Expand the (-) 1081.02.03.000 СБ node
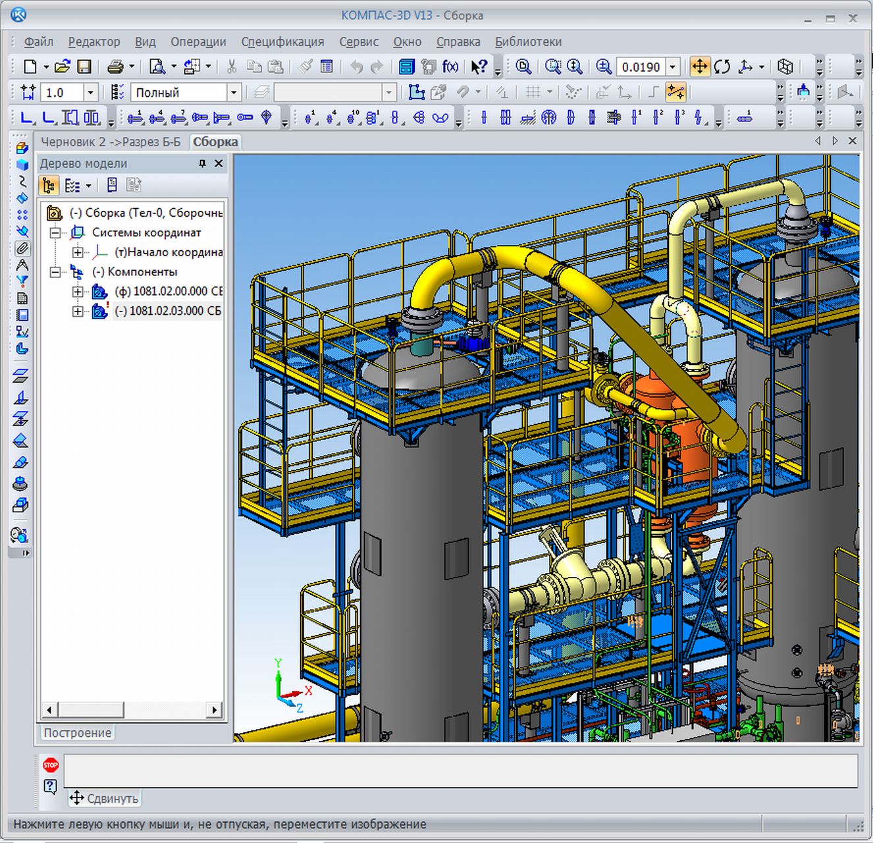873x843 pixels. [78, 311]
